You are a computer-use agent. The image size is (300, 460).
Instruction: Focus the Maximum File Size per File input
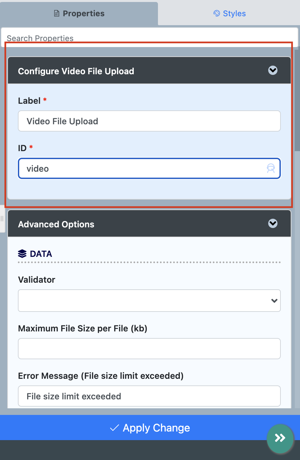149,349
